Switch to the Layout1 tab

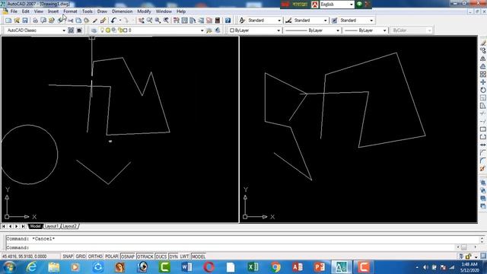51,227
